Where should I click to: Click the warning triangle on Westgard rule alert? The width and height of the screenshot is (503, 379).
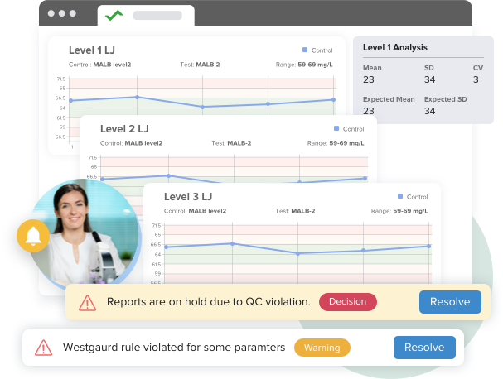(x=43, y=348)
